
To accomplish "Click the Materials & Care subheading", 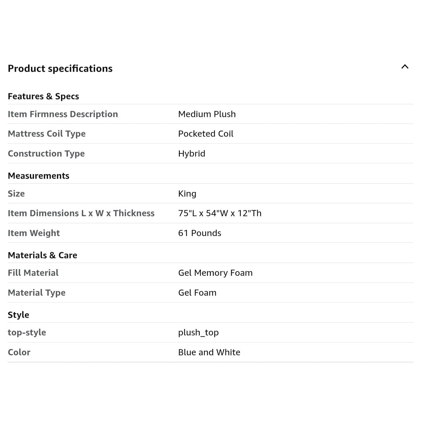I will [42, 255].
